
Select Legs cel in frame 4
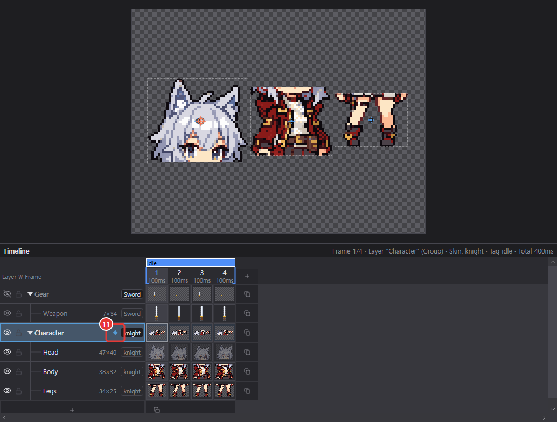tap(225, 391)
